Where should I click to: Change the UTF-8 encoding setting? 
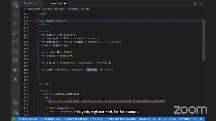coord(157,119)
